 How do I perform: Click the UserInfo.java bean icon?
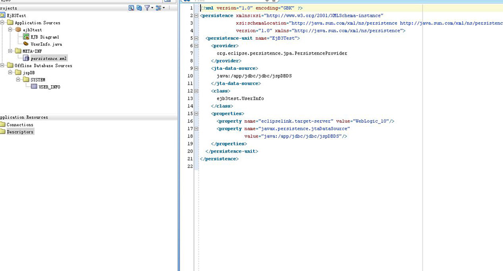pos(26,44)
